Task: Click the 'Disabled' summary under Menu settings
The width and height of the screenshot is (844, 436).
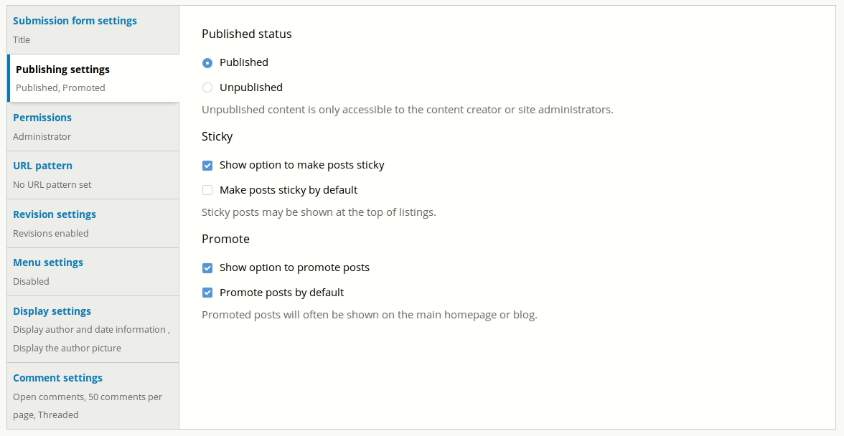Action: pyautogui.click(x=31, y=281)
